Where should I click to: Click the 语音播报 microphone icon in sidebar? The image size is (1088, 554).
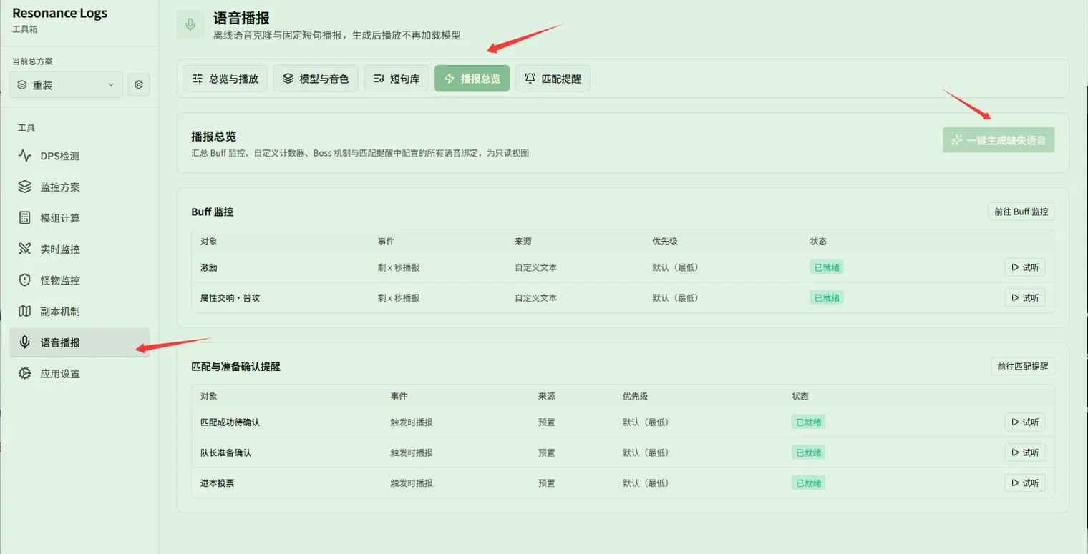(x=25, y=342)
